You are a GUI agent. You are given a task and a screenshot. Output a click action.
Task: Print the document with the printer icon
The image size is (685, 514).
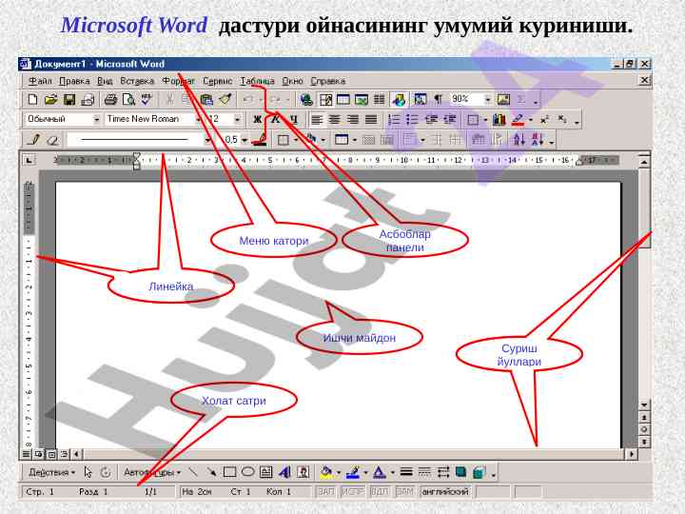pos(110,100)
